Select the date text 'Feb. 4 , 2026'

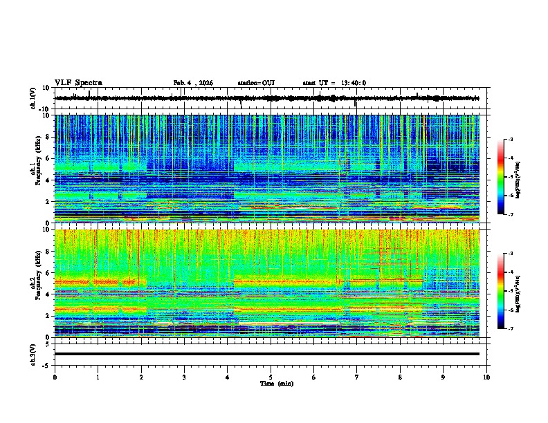[x=193, y=83]
